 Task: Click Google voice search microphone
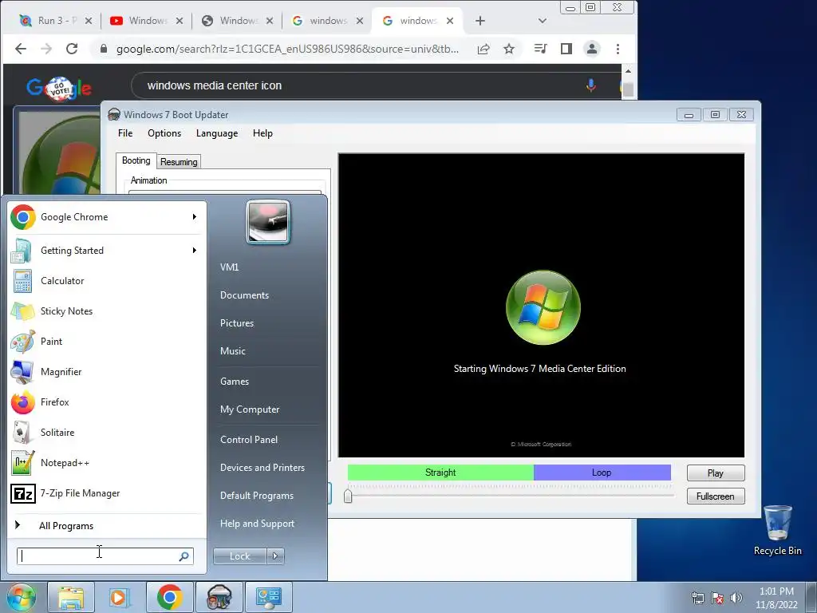click(x=591, y=85)
